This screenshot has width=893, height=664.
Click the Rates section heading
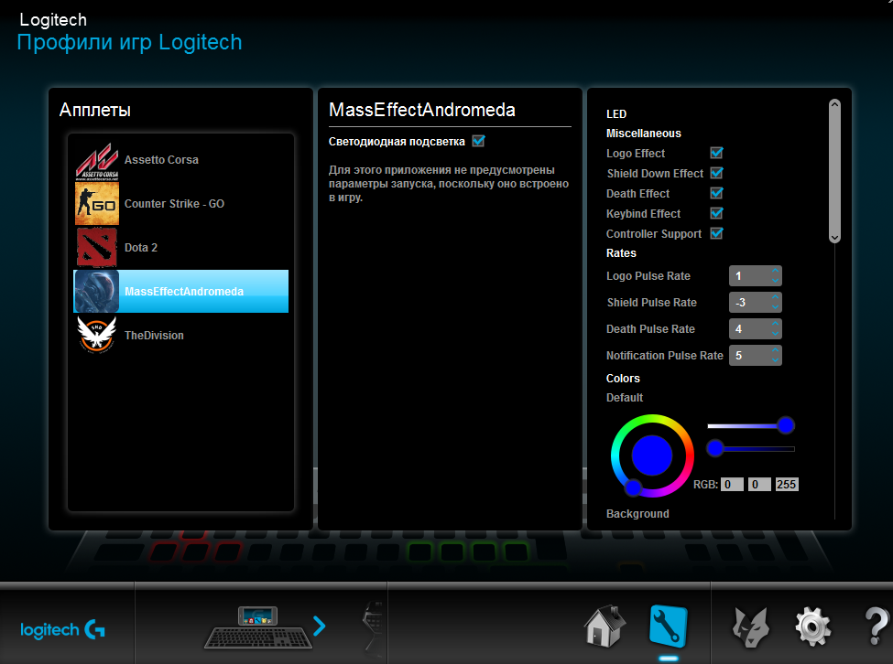coord(621,253)
